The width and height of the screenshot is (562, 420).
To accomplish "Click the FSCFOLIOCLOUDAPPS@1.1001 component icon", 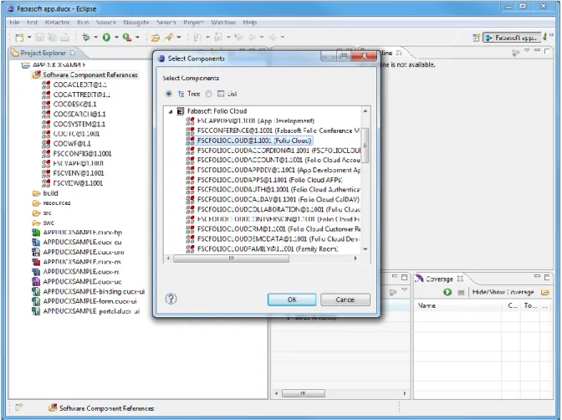I will tap(191, 180).
